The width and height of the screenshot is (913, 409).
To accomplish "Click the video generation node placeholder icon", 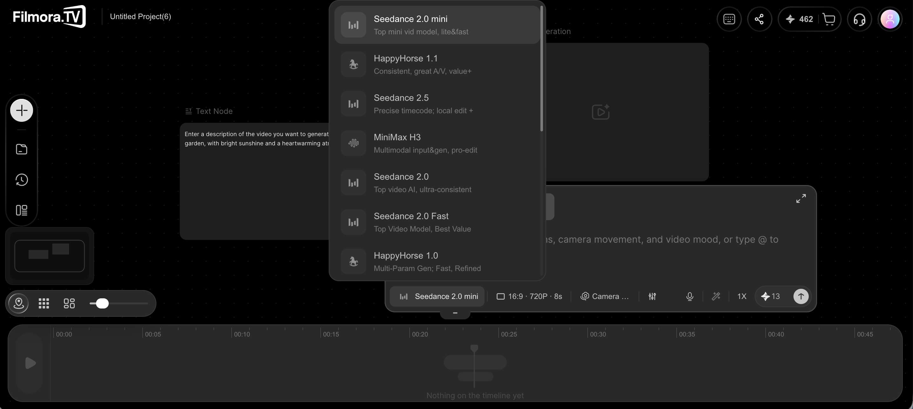I will (601, 112).
